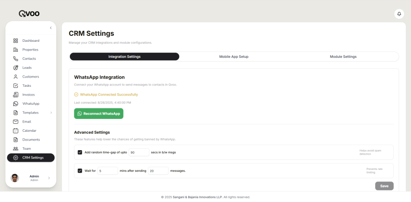Open Dashboard from the sidebar

tap(31, 41)
